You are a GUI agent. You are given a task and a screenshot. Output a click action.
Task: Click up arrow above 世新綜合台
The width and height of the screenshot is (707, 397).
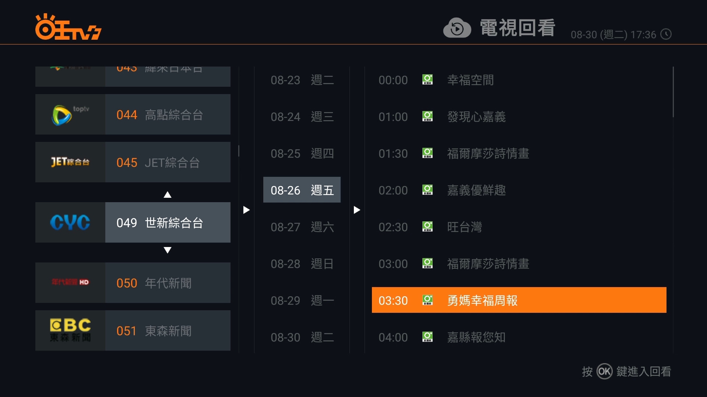click(168, 194)
